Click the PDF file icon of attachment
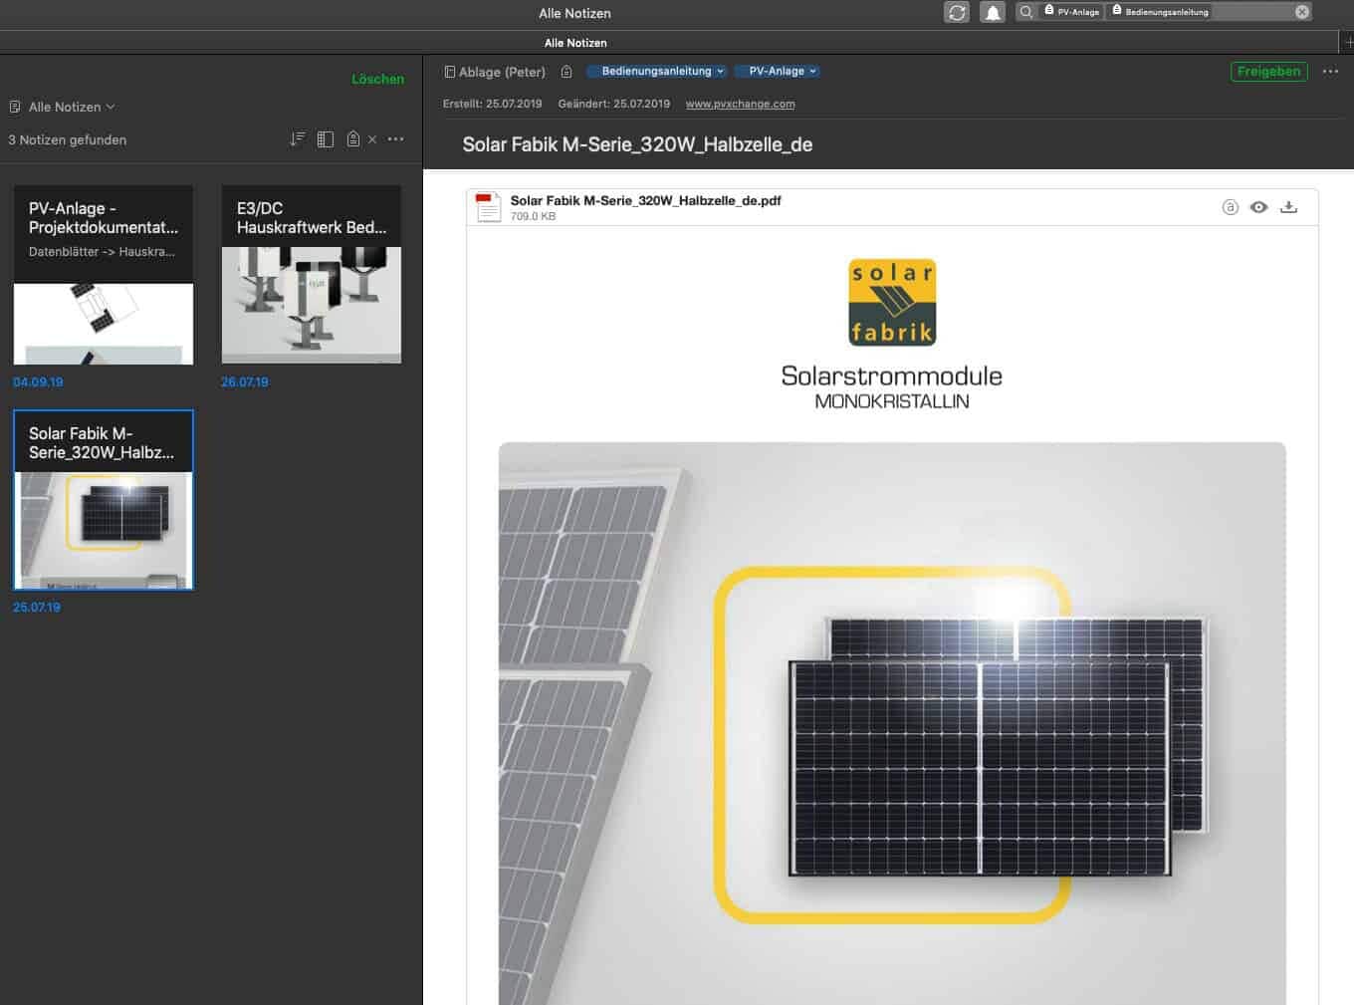The height and width of the screenshot is (1005, 1354). click(x=488, y=207)
